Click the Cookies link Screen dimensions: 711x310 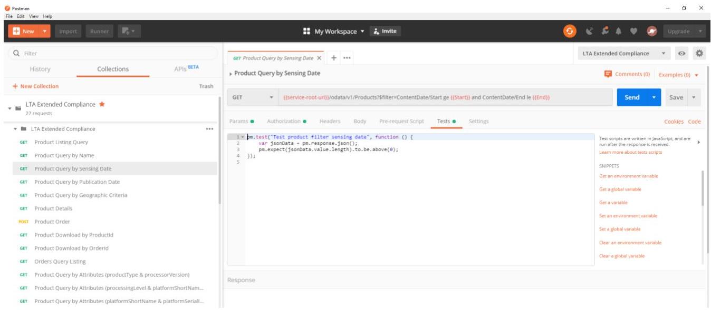click(674, 122)
